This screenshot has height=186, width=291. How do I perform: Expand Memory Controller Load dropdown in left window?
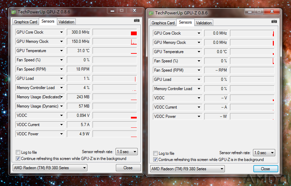pos(61,88)
